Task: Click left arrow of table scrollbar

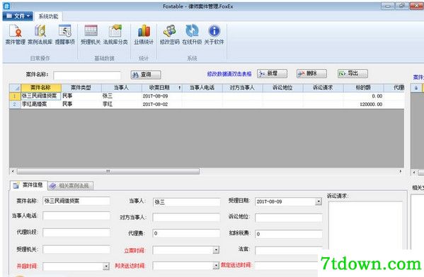Action: 13,172
